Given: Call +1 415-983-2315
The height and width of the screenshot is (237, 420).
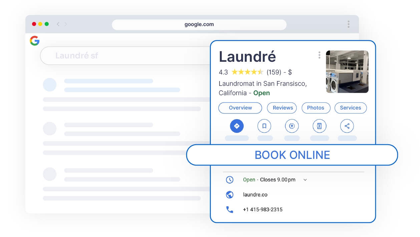Looking at the screenshot, I should [x=262, y=210].
